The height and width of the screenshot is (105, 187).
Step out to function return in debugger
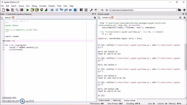coord(66,10)
